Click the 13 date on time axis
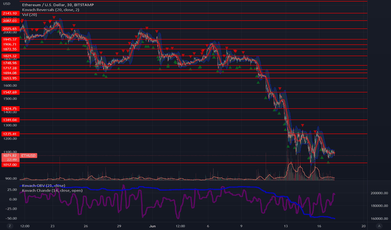Screen dimensions: 391x230 point(286,226)
